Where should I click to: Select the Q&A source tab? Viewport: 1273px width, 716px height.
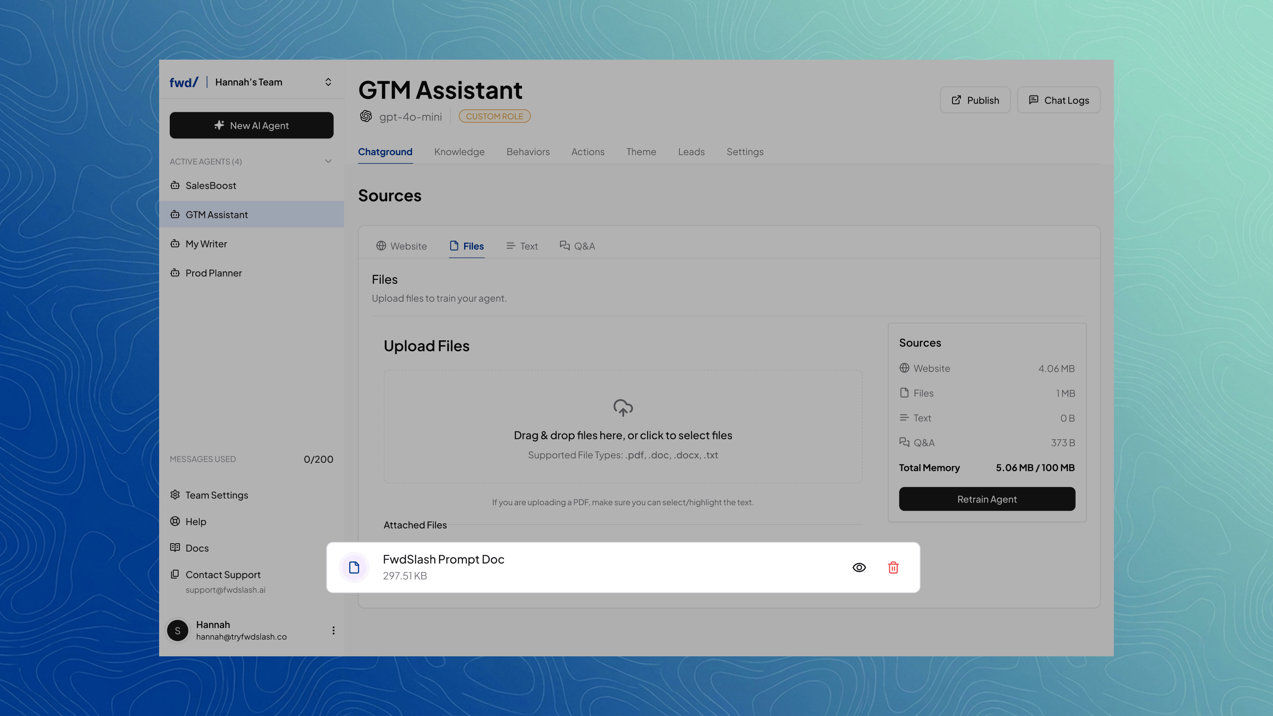click(x=578, y=246)
